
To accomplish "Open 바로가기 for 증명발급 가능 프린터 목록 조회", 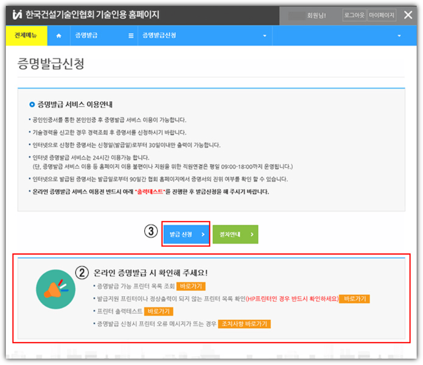I will pos(191,286).
